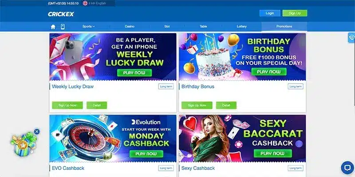This screenshot has width=355, height=177.
Task: Click the UK flag language icon
Action: 85,3
